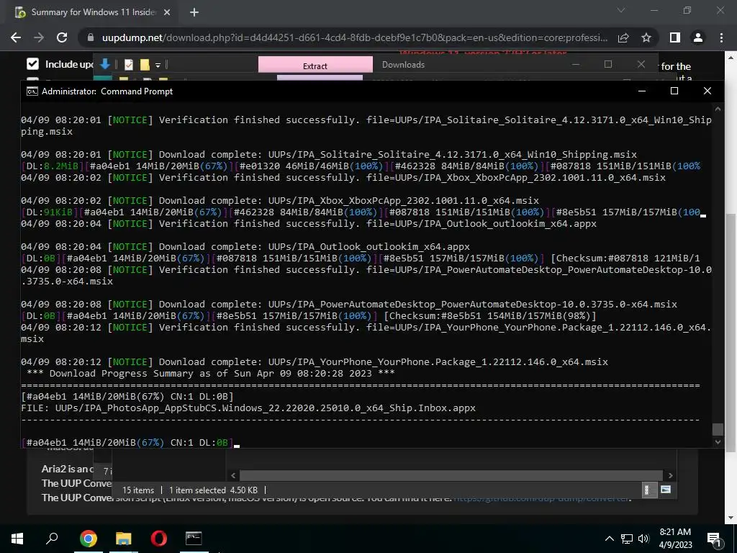This screenshot has width=737, height=553.
Task: Expand Customize Quick Access Toolbar dropdown
Action: [x=158, y=65]
